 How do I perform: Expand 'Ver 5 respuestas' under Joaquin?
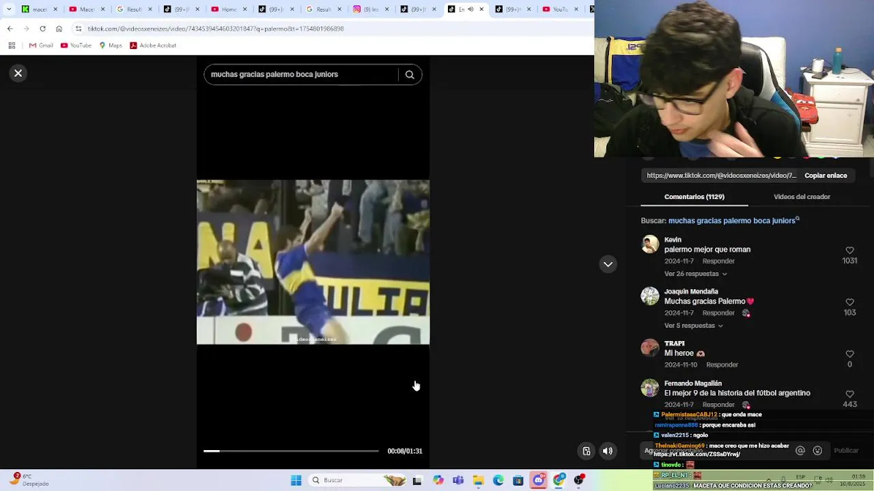pyautogui.click(x=693, y=325)
